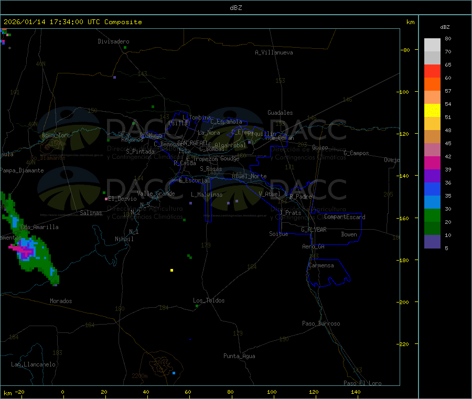Click the yellow 51-54 dBZ legend swatch
This screenshot has height=399, width=472.
(x=432, y=111)
